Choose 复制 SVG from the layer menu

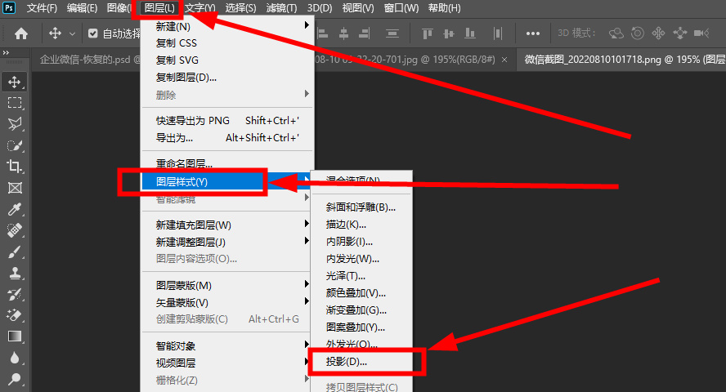(227, 60)
